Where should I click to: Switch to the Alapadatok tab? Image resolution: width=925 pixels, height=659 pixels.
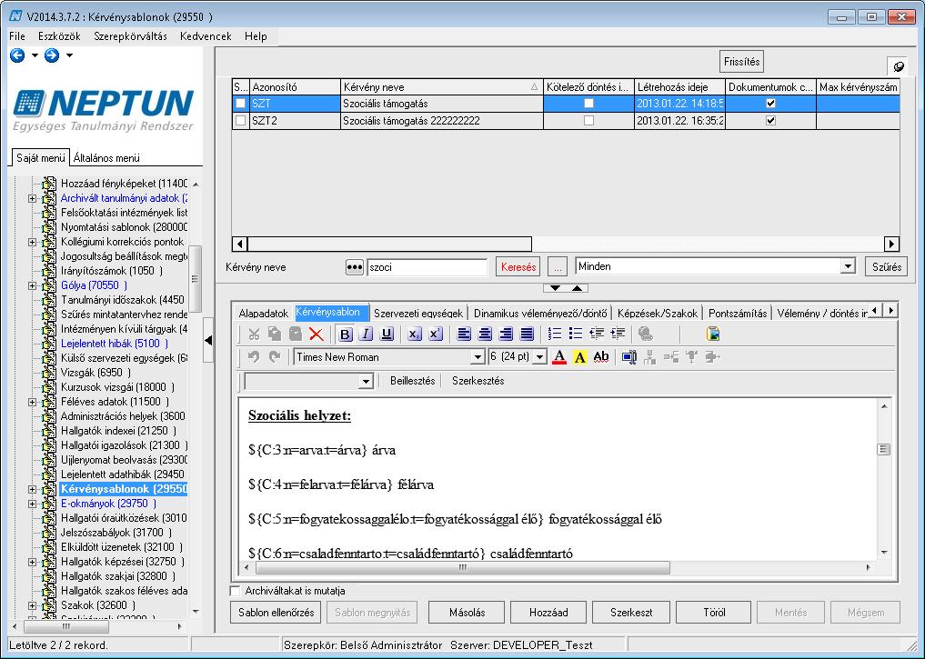tap(263, 314)
